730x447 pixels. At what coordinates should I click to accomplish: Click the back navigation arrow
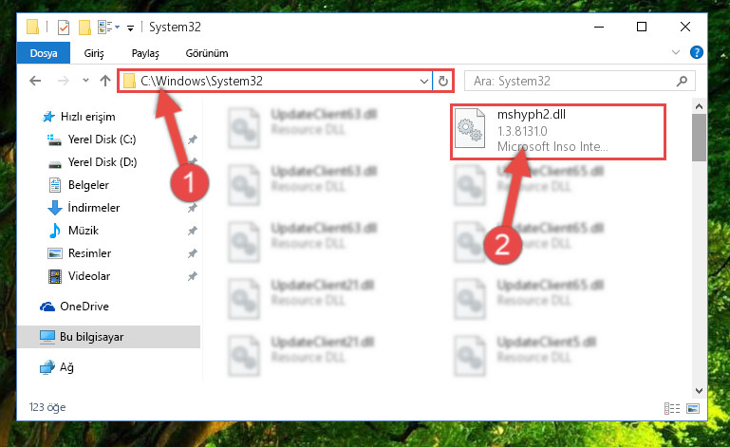(35, 81)
